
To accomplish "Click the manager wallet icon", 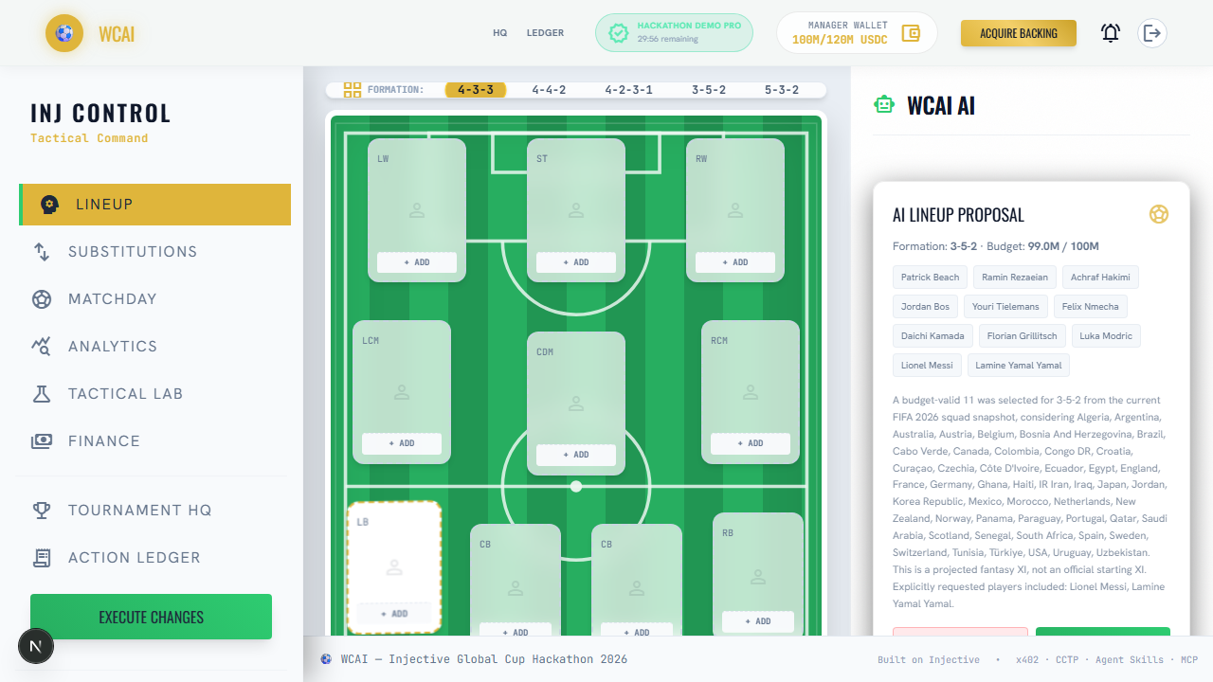I will click(912, 33).
